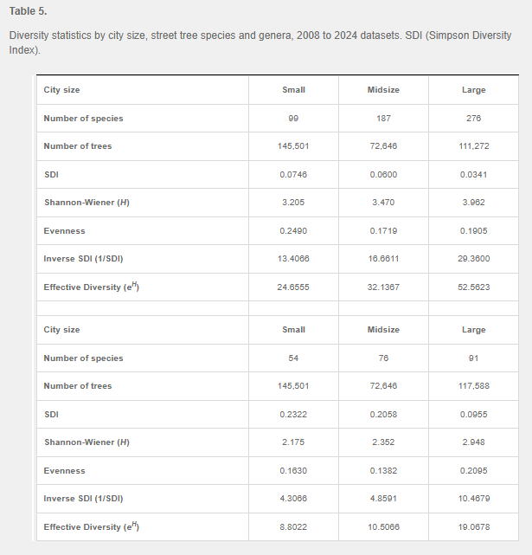Viewport: 532px width, 555px height.
Task: Click the Evenness value 0.2095
Action: click(473, 471)
